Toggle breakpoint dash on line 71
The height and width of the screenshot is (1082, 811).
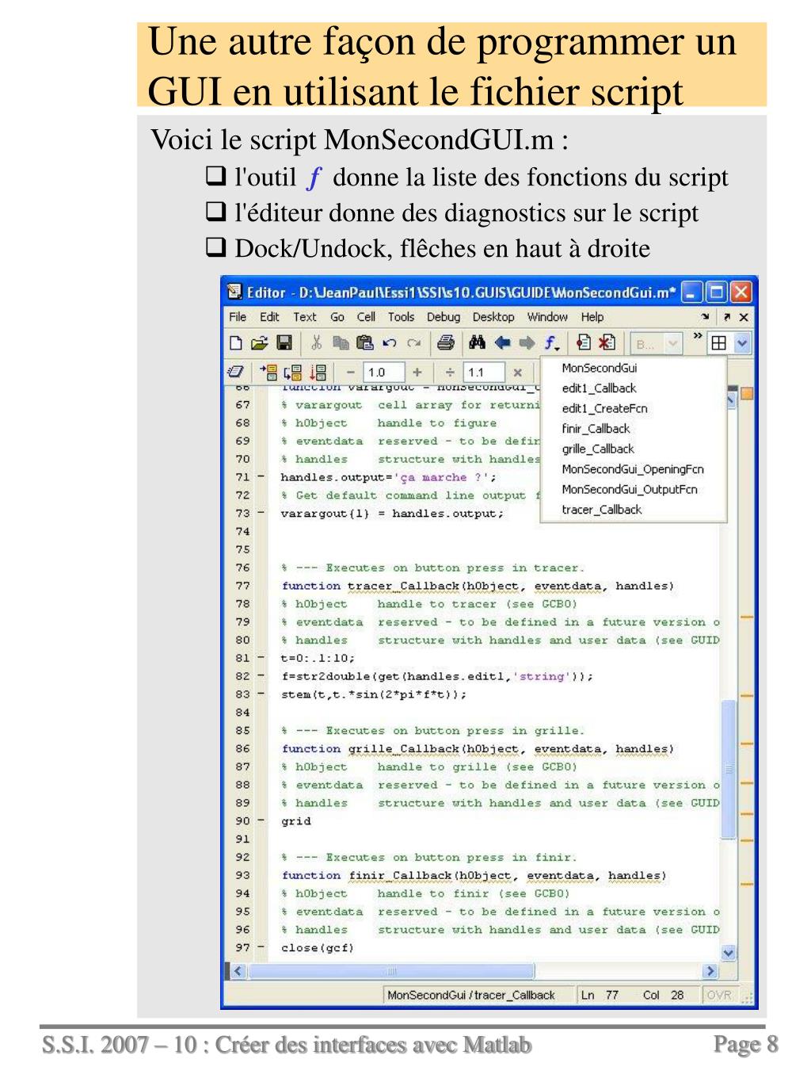point(261,477)
